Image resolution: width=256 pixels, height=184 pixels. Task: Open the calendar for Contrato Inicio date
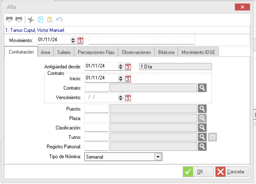pos(128,78)
